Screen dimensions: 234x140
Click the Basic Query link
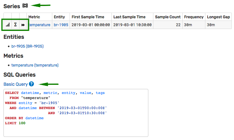pos(16,84)
